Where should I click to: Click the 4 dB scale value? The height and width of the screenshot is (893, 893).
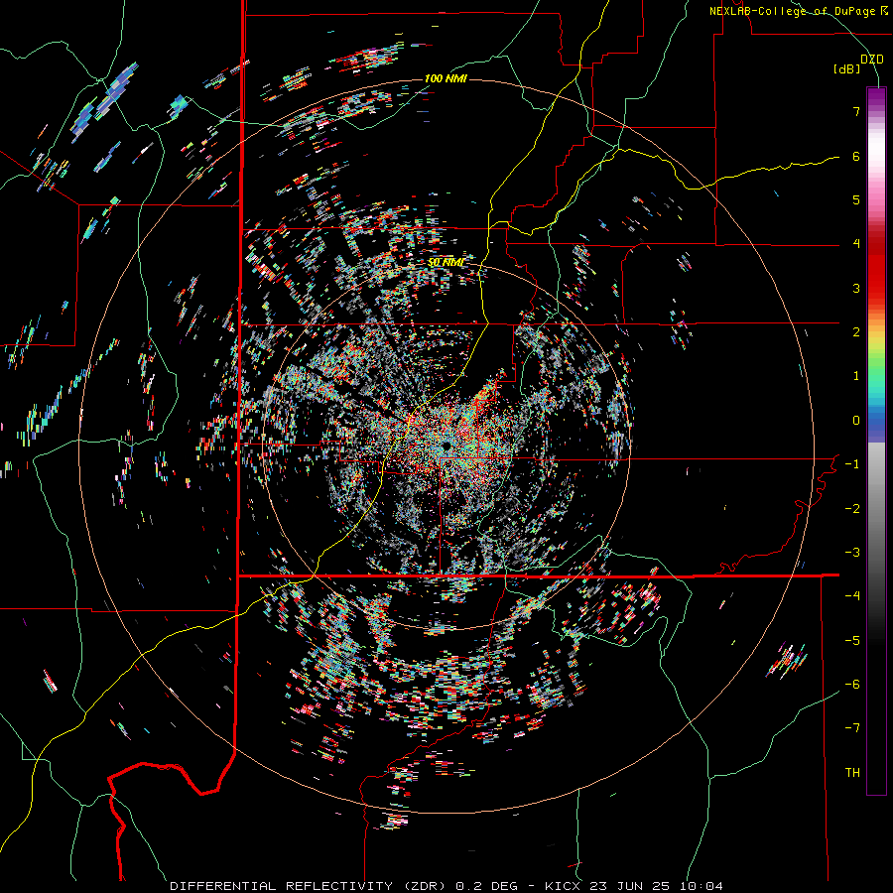[x=856, y=244]
